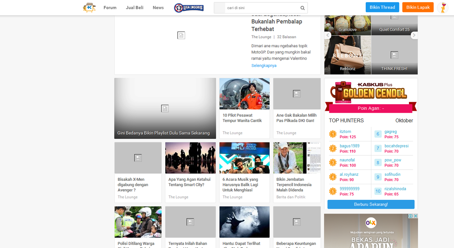The image size is (454, 248).
Task: Click the OLX logo in the ad
Action: tap(371, 222)
